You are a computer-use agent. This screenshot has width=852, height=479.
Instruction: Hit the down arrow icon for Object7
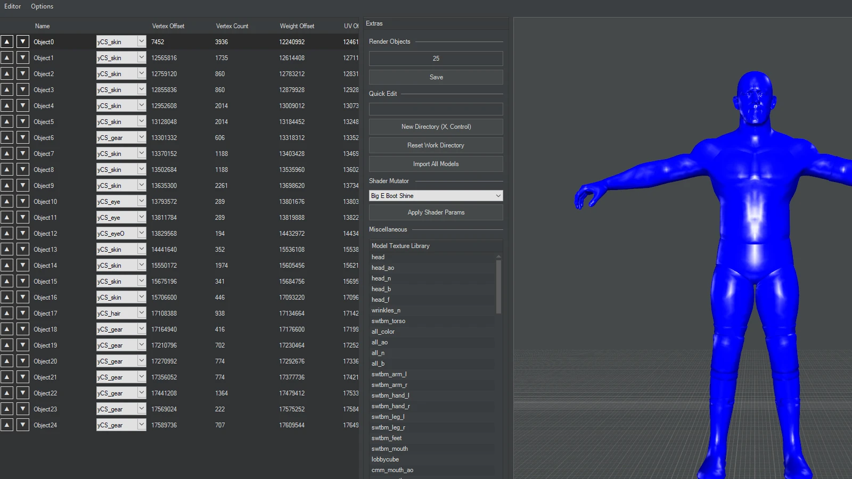23,153
